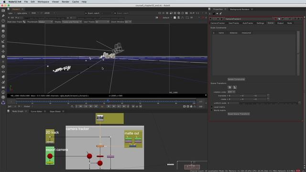Viewport: 306px width, 172px height.
Task: Open the Cache menu
Action: click(76, 2)
